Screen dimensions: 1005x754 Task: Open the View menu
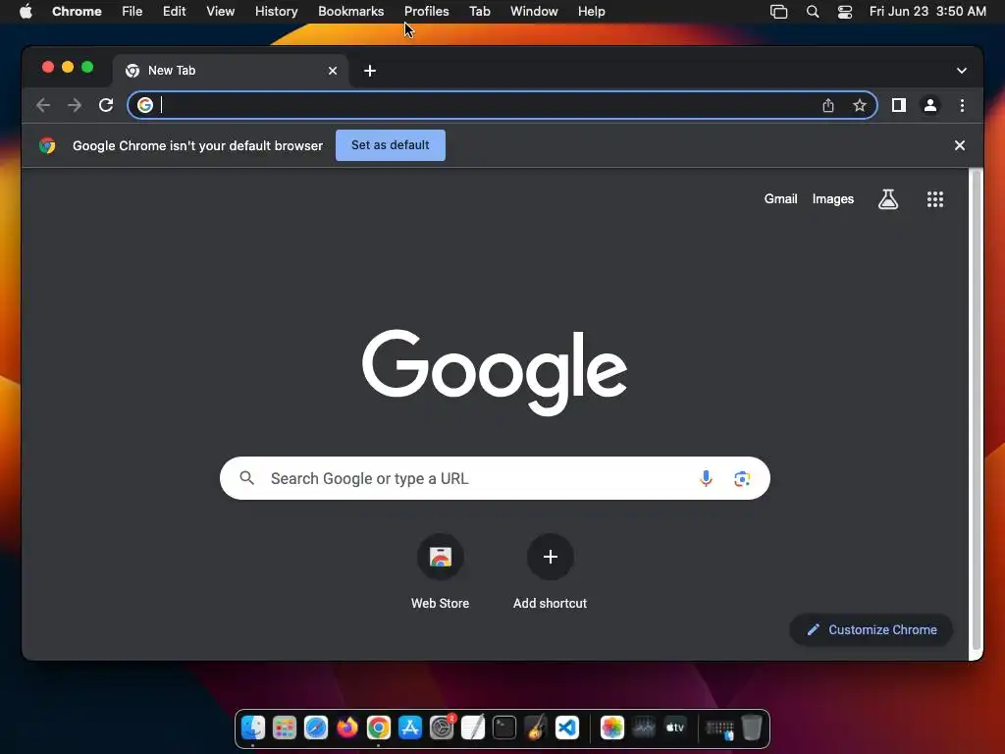coord(221,11)
